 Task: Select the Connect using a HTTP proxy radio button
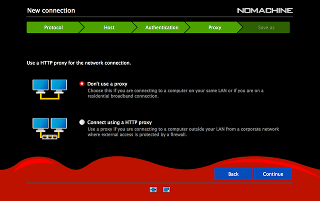pyautogui.click(x=82, y=122)
